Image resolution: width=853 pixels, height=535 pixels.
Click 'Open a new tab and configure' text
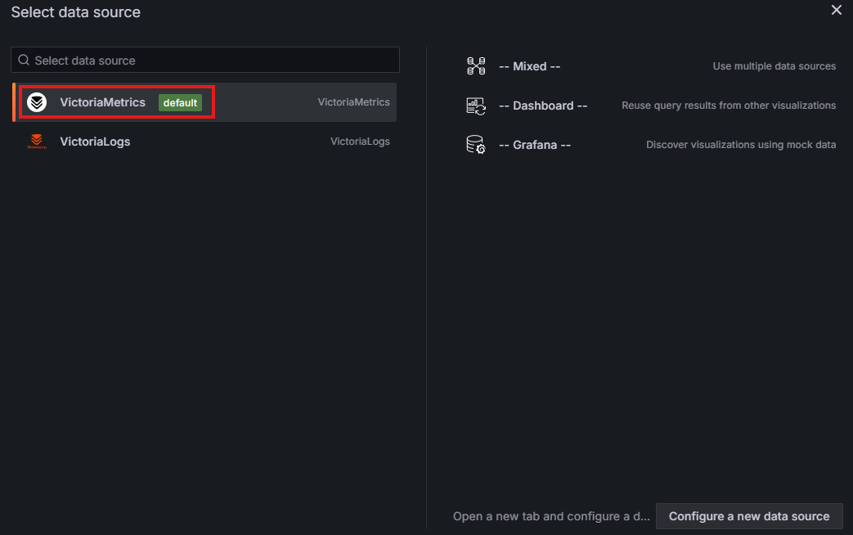[551, 516]
